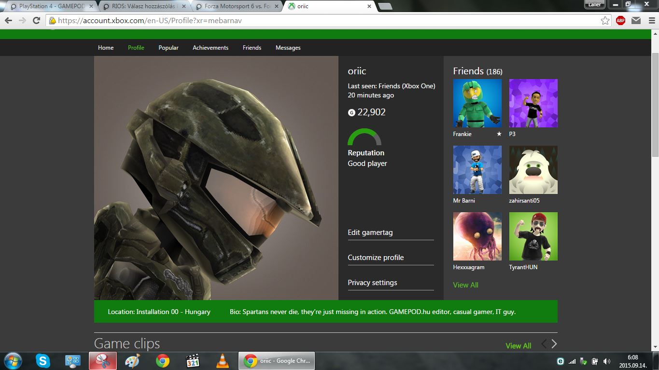This screenshot has height=370, width=659.
Task: Open a new browser tab
Action: [385, 6]
